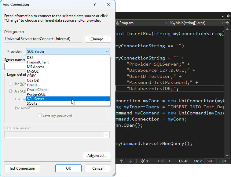
Task: Open the Database name dropdown
Action: tap(107, 135)
